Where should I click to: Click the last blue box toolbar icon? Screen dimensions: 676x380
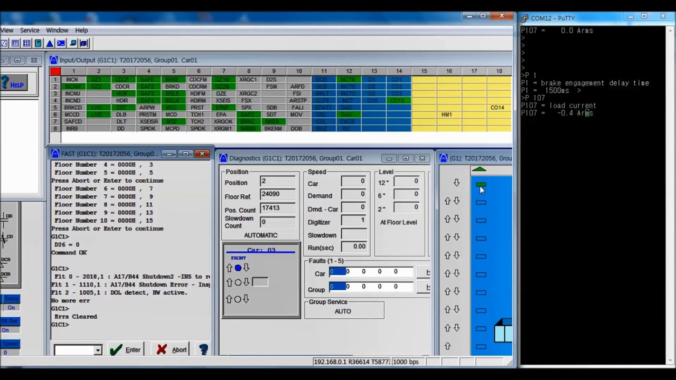(x=85, y=43)
